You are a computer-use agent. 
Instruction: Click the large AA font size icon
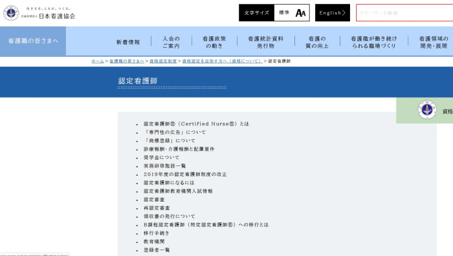point(300,13)
